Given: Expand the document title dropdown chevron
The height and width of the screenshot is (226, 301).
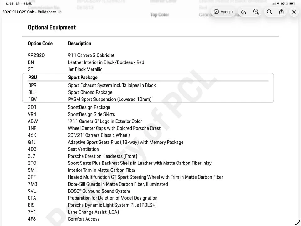Looking at the screenshot, I should pyautogui.click(x=60, y=12).
